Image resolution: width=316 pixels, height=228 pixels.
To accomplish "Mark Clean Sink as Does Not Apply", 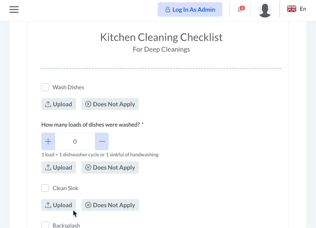I will click(110, 205).
